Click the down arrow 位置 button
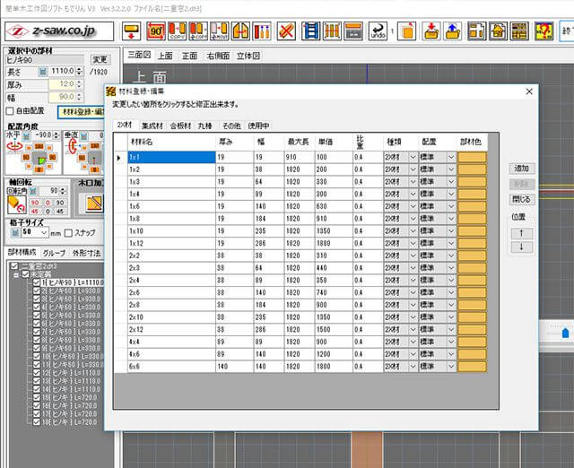This screenshot has width=574, height=468. coord(522,247)
